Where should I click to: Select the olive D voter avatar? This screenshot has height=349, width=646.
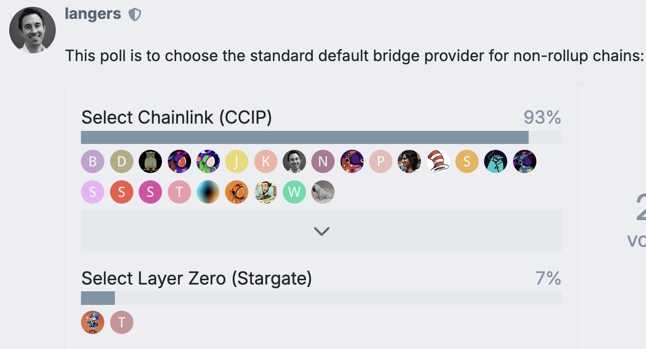(122, 161)
